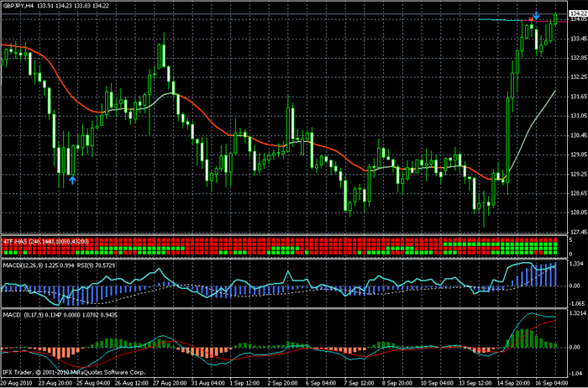Click the 4TF HAS (240,1440,10080,43200) indicator label
Screen dimensions: 588x388
[x=45, y=242]
